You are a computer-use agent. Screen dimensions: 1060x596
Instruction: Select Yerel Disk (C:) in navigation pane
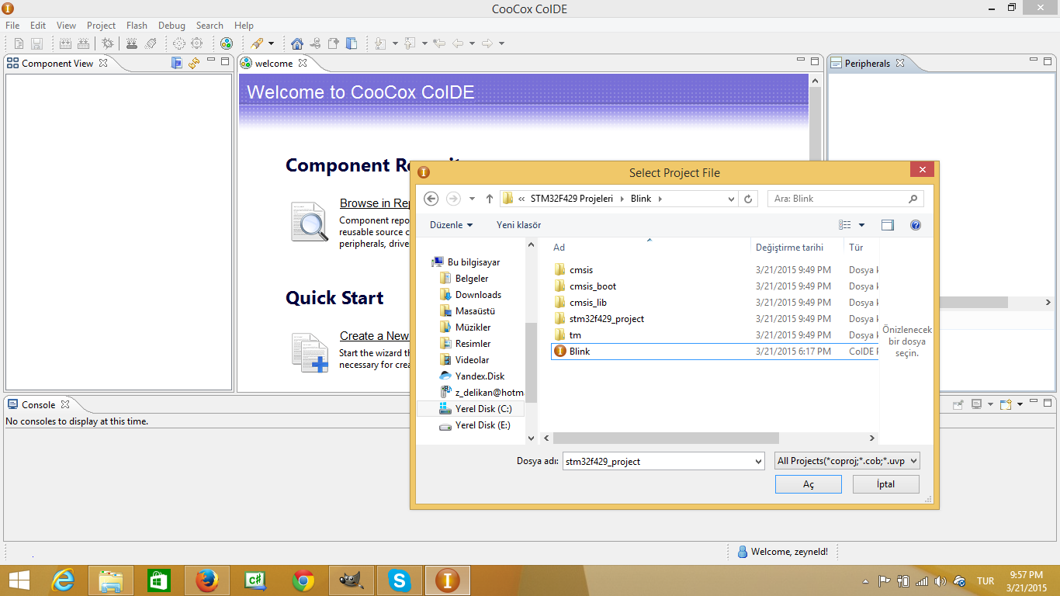click(470, 409)
